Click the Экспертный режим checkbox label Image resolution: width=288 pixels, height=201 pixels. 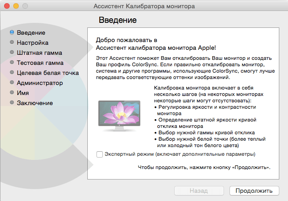(180, 154)
